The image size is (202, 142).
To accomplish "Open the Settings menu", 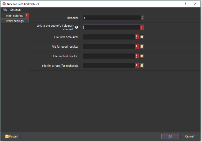I will [x=15, y=10].
